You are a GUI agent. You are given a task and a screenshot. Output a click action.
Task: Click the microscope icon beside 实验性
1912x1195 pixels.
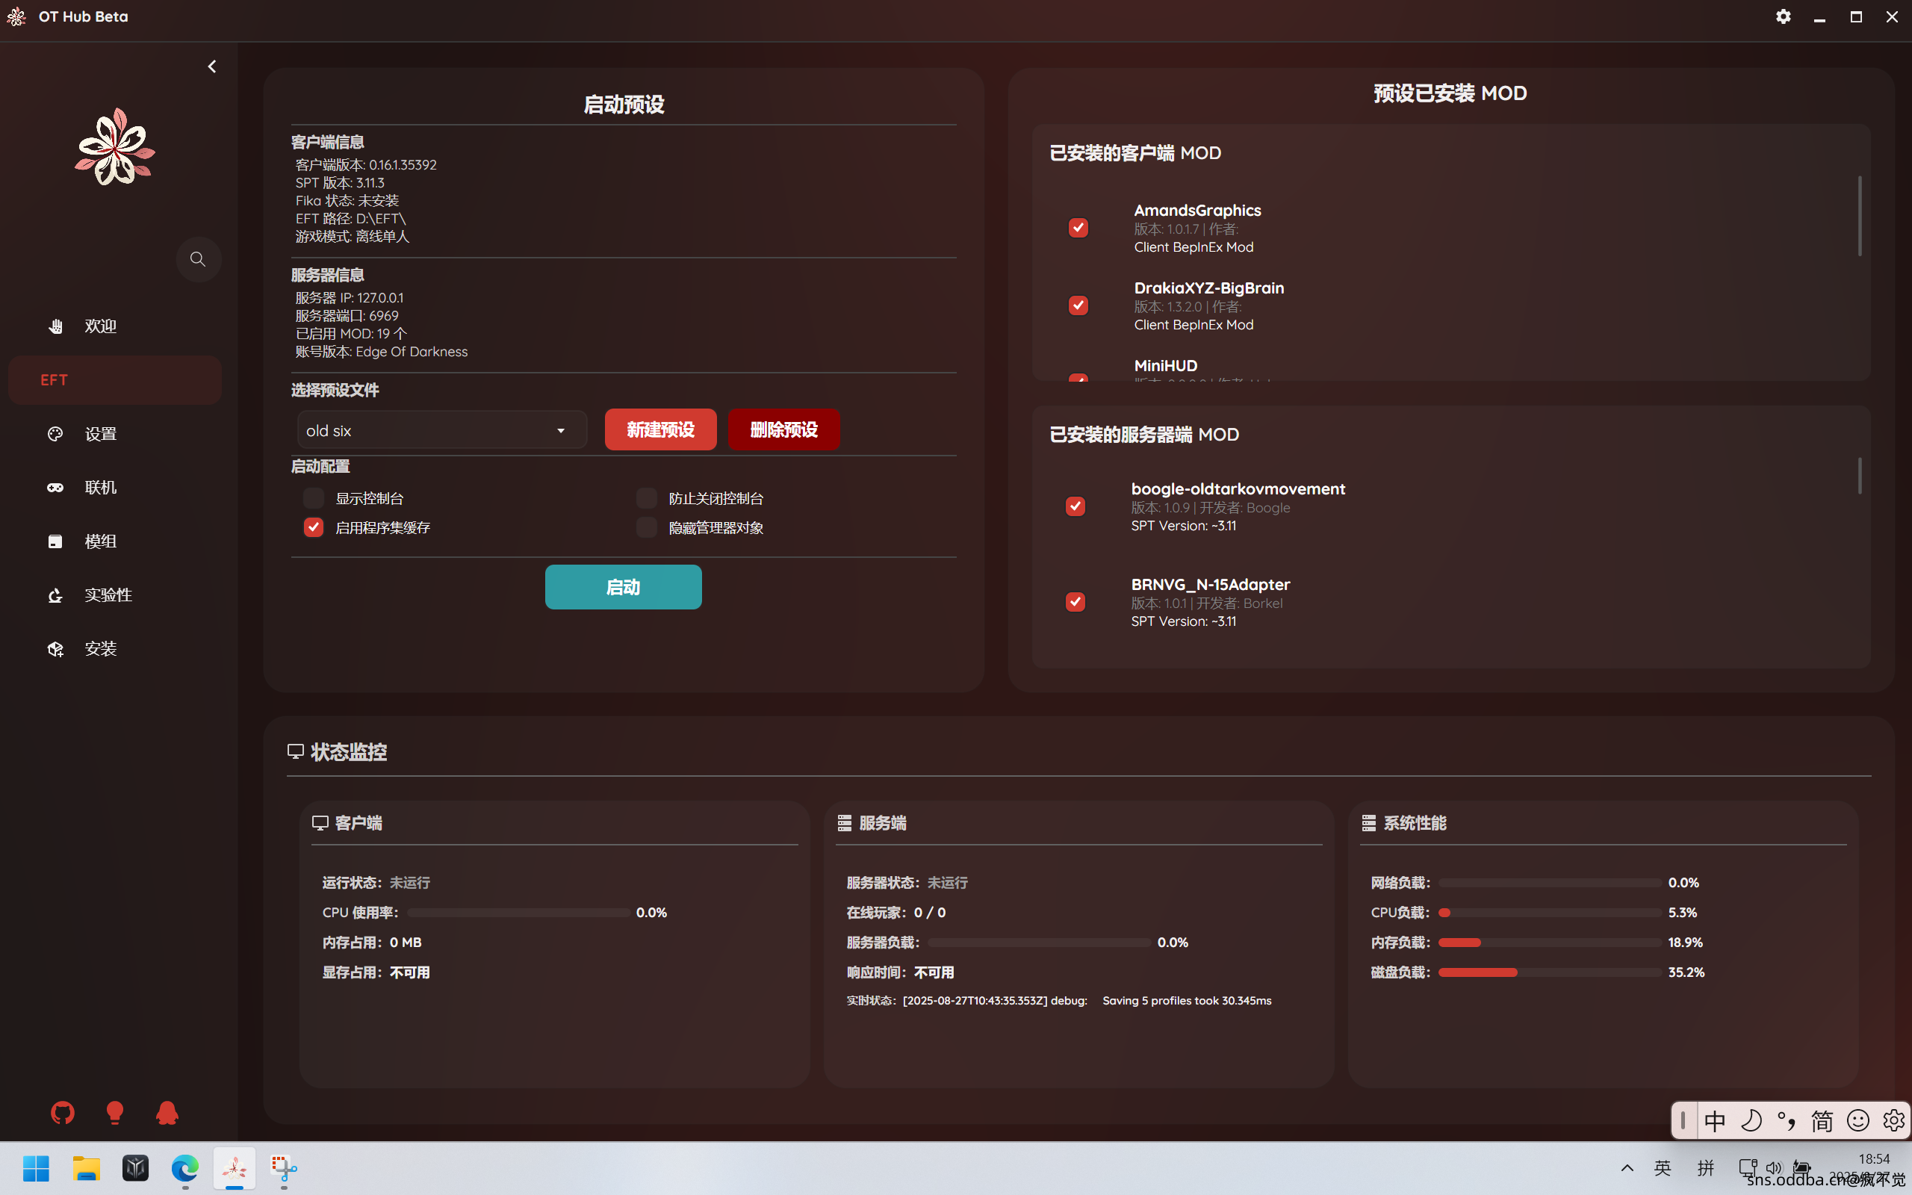55,595
